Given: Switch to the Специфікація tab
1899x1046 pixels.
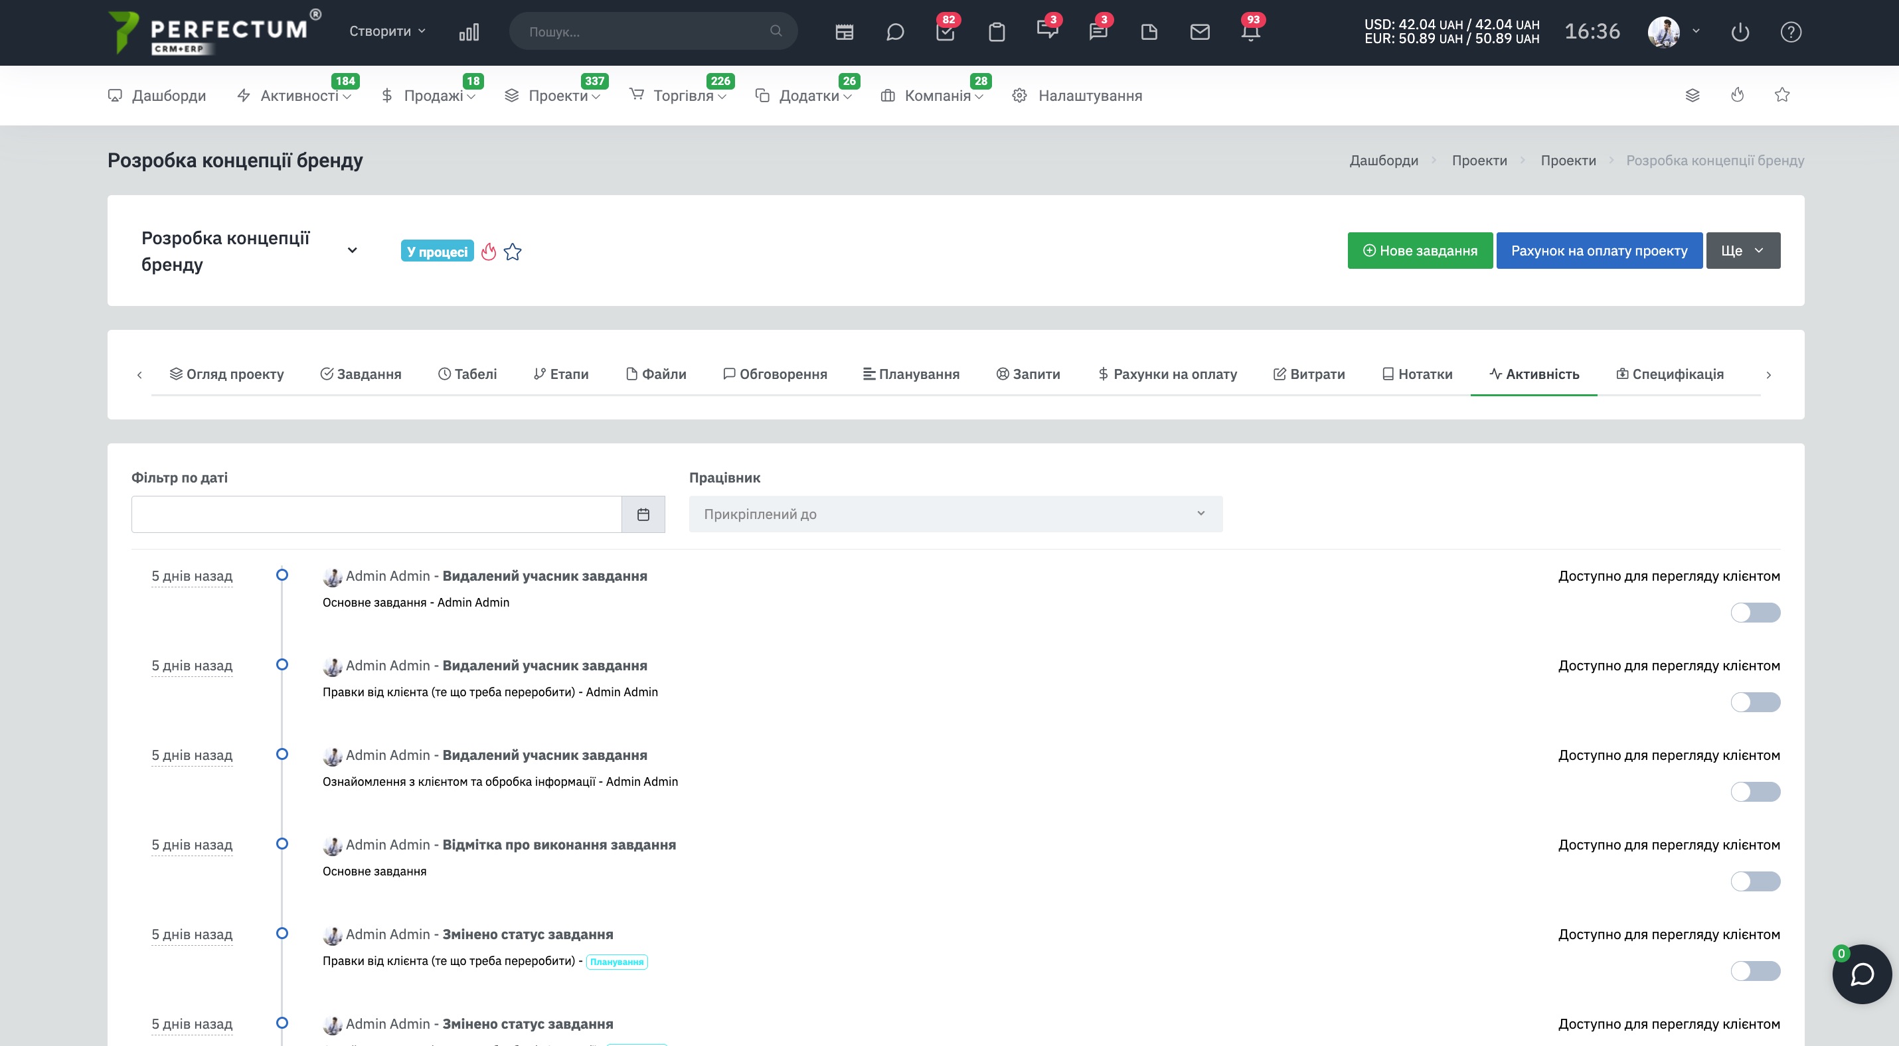Looking at the screenshot, I should click(x=1670, y=374).
